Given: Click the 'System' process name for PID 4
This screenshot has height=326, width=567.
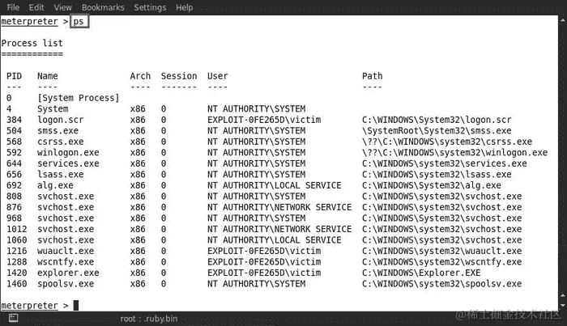Looking at the screenshot, I should 53,109.
